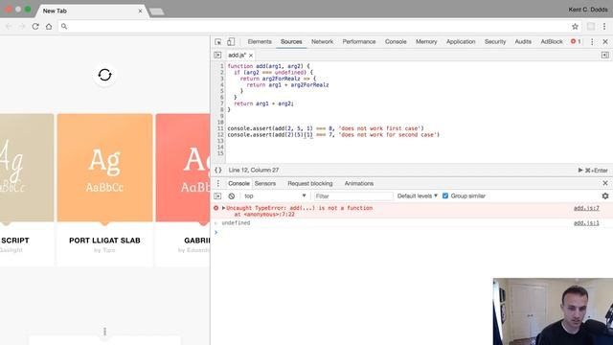The height and width of the screenshot is (345, 613).
Task: Open the Network tab
Action: (322, 42)
